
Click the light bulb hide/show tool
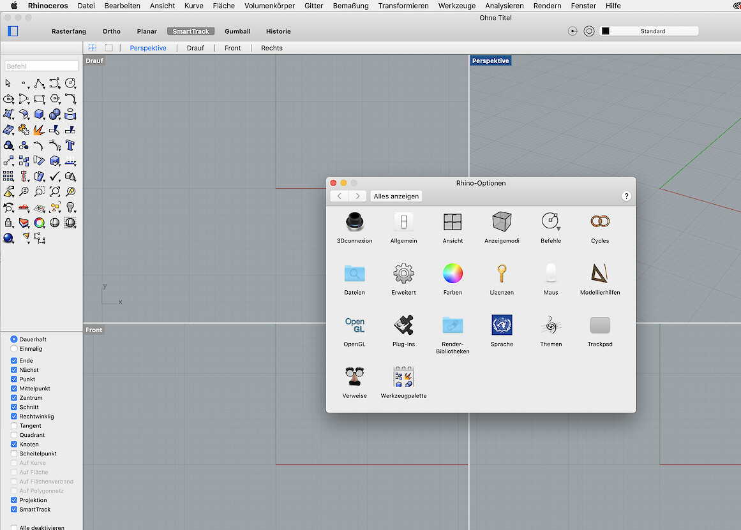point(70,207)
